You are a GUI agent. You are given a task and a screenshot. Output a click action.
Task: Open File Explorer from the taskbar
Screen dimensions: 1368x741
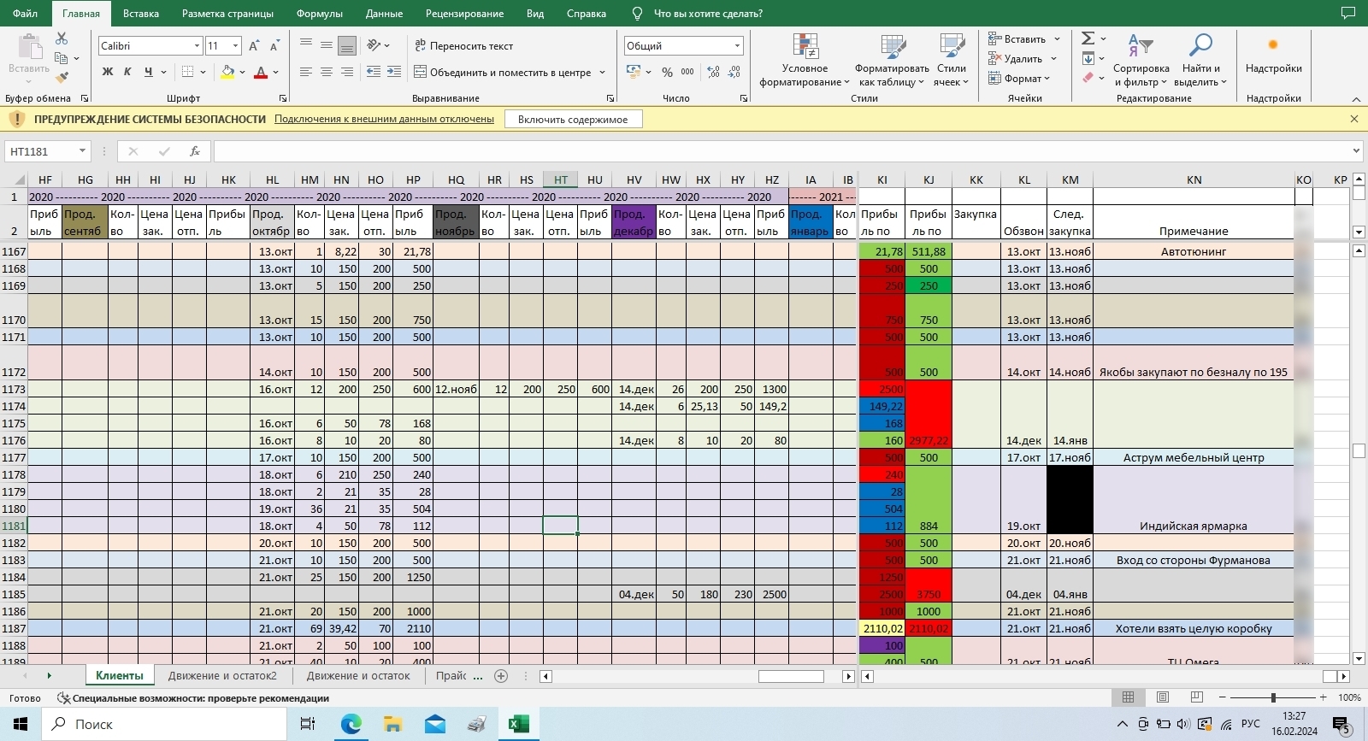tap(392, 724)
